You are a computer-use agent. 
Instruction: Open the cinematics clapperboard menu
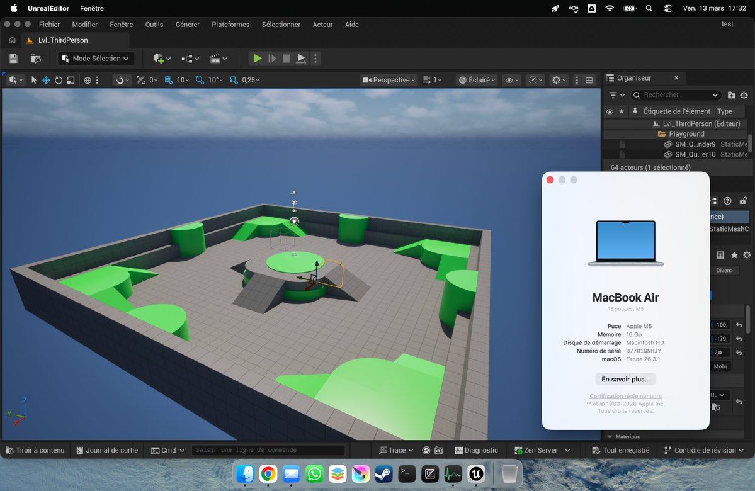pos(219,59)
